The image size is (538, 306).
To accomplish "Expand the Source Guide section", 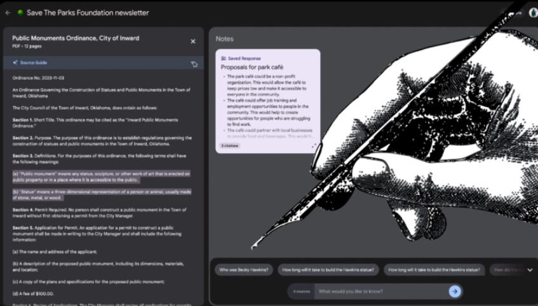I will tap(33, 63).
